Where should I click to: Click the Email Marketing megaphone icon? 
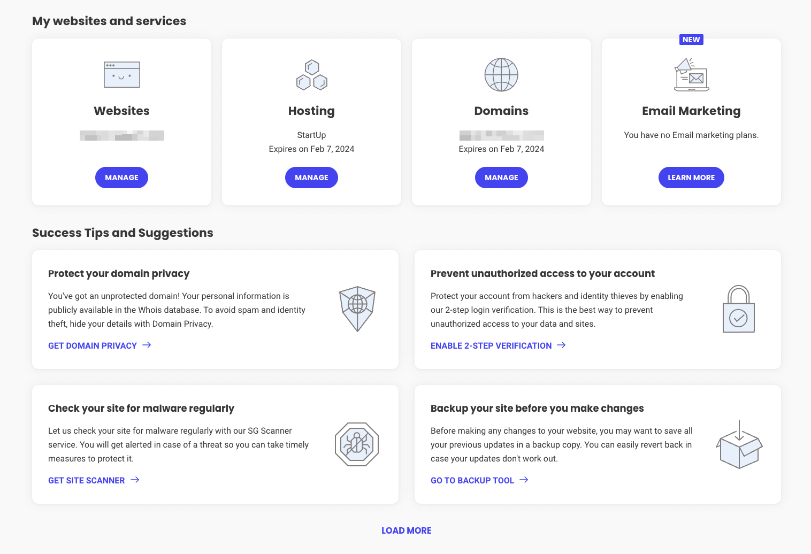[691, 75]
